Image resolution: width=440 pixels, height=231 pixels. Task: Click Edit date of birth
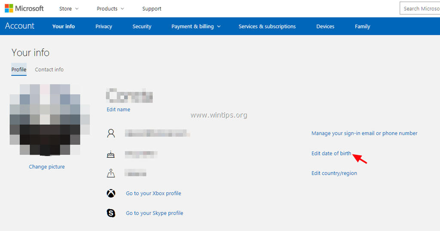[x=331, y=153]
